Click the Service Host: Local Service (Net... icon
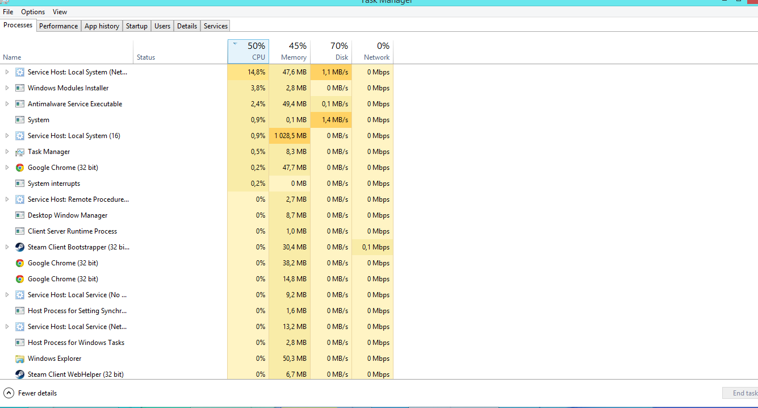758x408 pixels. 20,327
